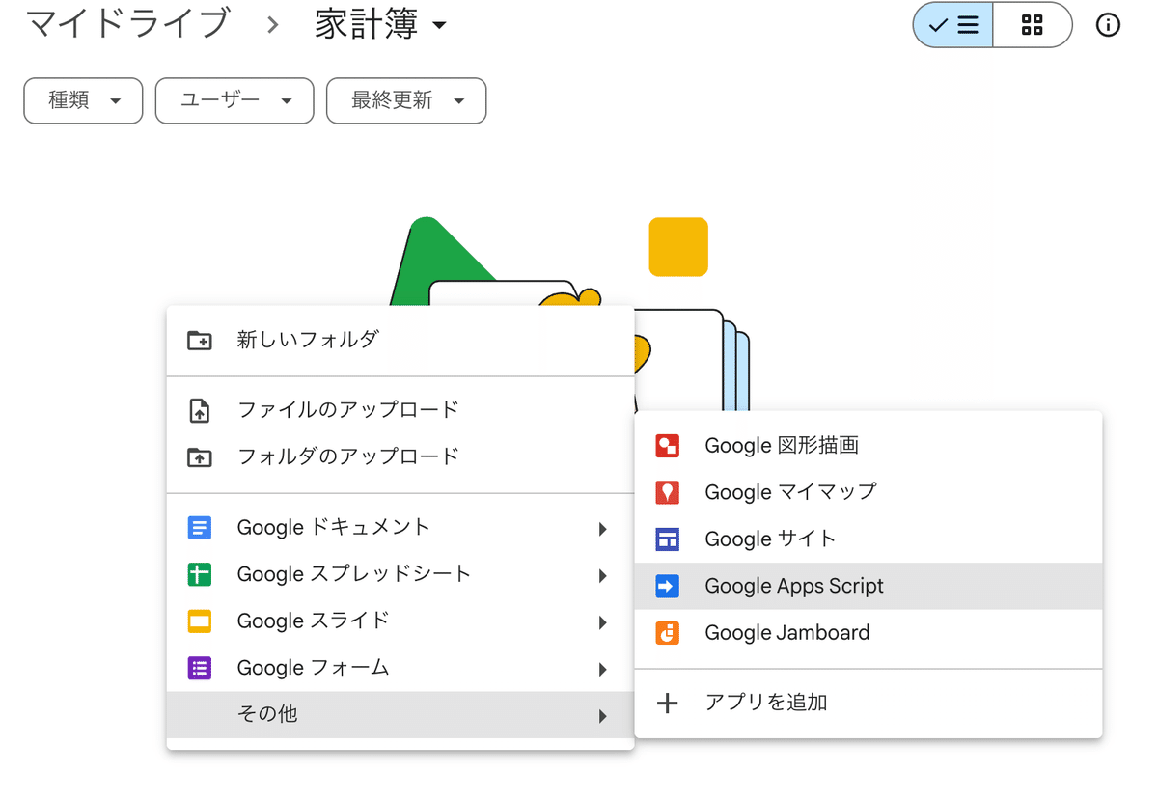Open the 種類 filter dropdown
The height and width of the screenshot is (801, 1158).
[83, 100]
